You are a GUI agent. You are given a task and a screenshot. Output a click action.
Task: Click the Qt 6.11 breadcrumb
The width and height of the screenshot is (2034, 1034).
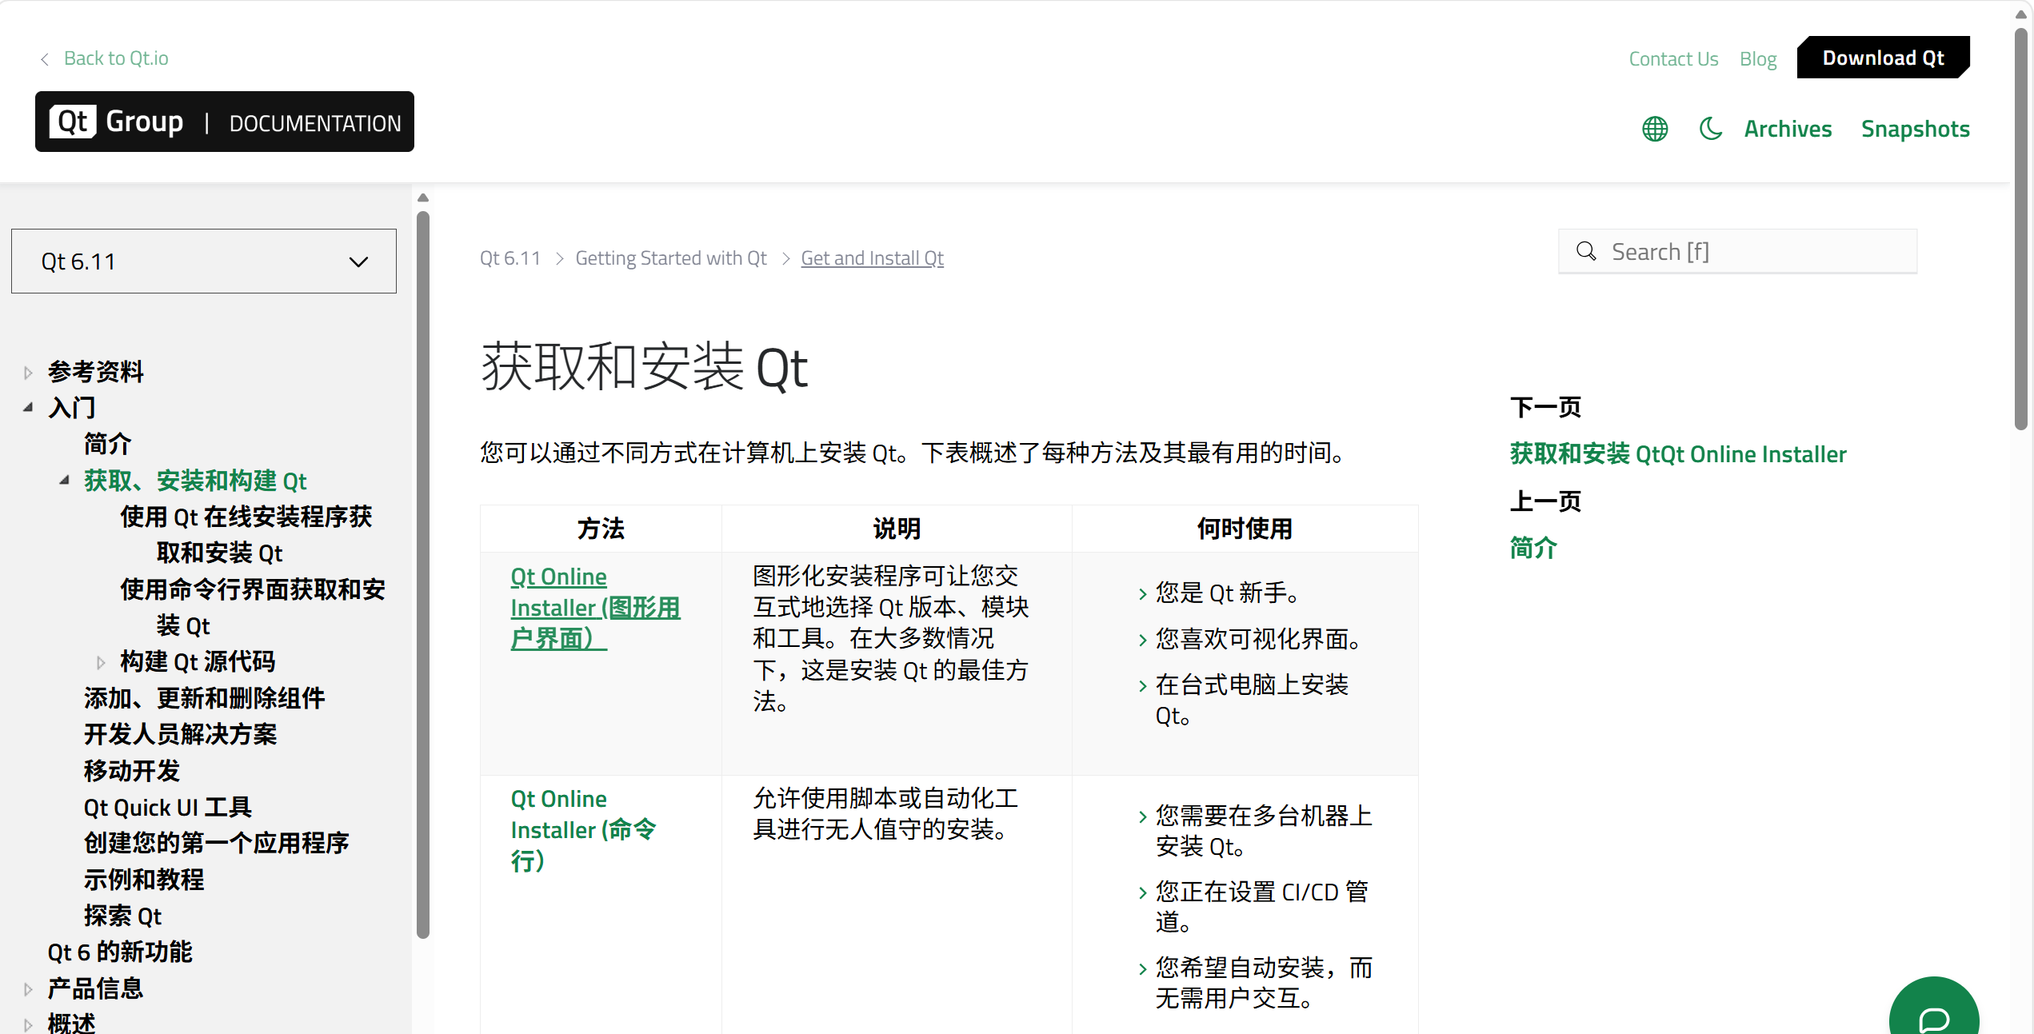pos(510,258)
